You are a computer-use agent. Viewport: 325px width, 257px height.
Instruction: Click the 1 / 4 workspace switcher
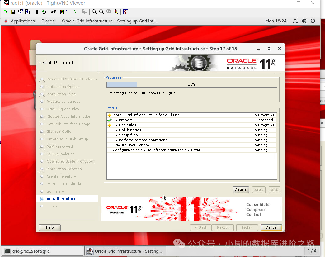click(312, 251)
